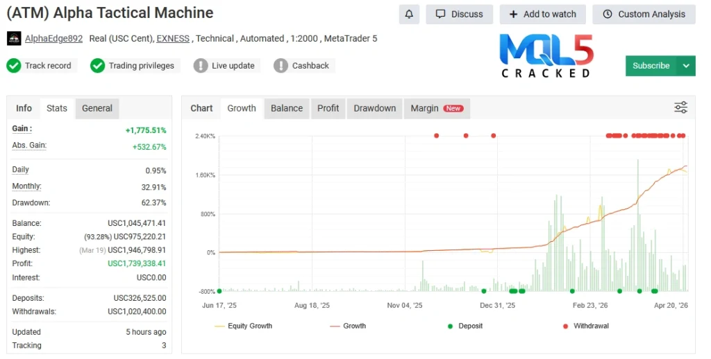Image resolution: width=711 pixels, height=359 pixels.
Task: Add signal to watch list
Action: tap(543, 14)
